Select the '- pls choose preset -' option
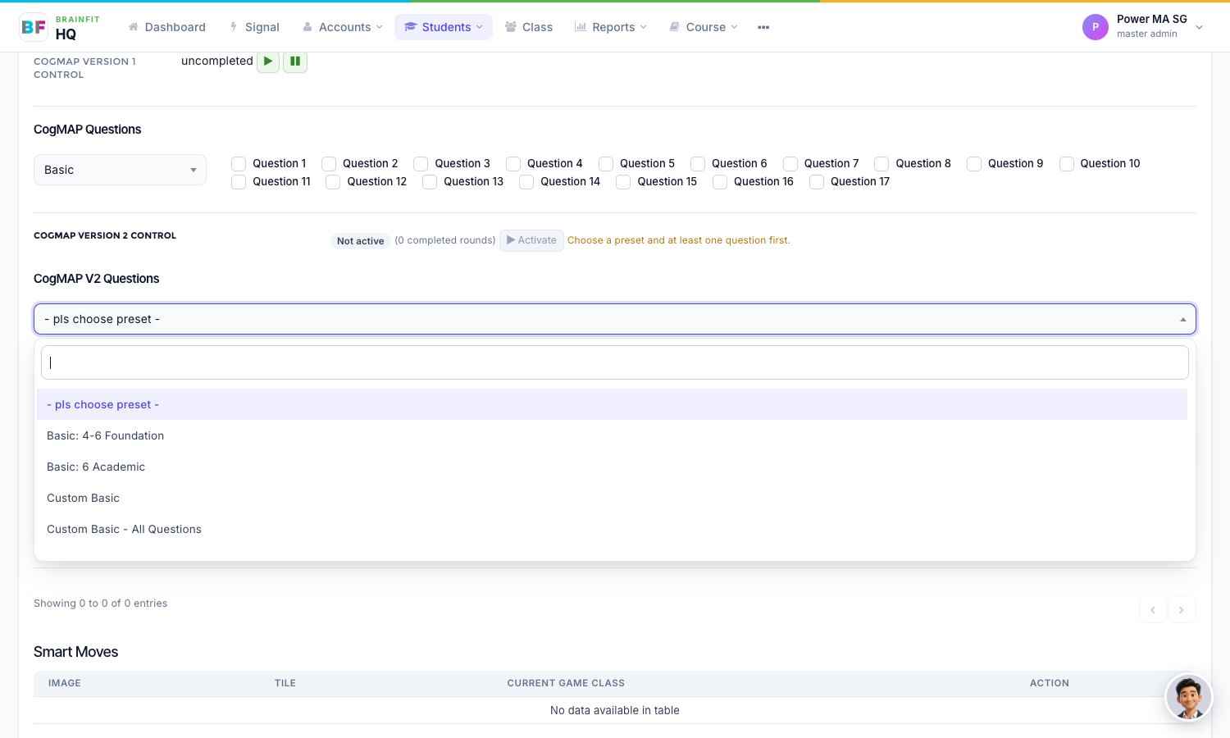This screenshot has width=1230, height=738. (613, 404)
